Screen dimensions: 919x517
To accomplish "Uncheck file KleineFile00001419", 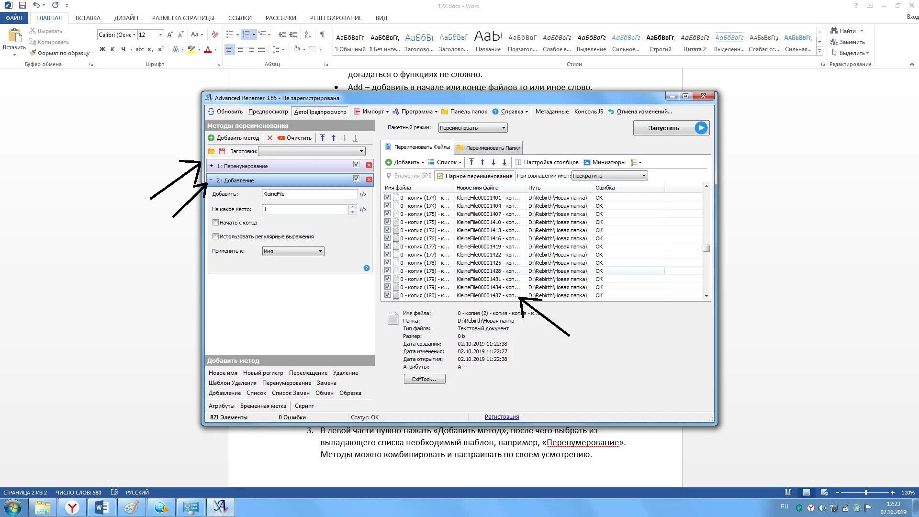I will pyautogui.click(x=387, y=246).
